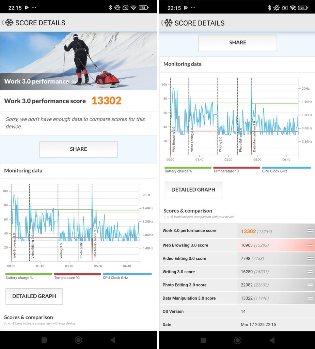315x349 pixels.
Task: Tap the equals icon on Photo Editing row
Action: click(310, 285)
